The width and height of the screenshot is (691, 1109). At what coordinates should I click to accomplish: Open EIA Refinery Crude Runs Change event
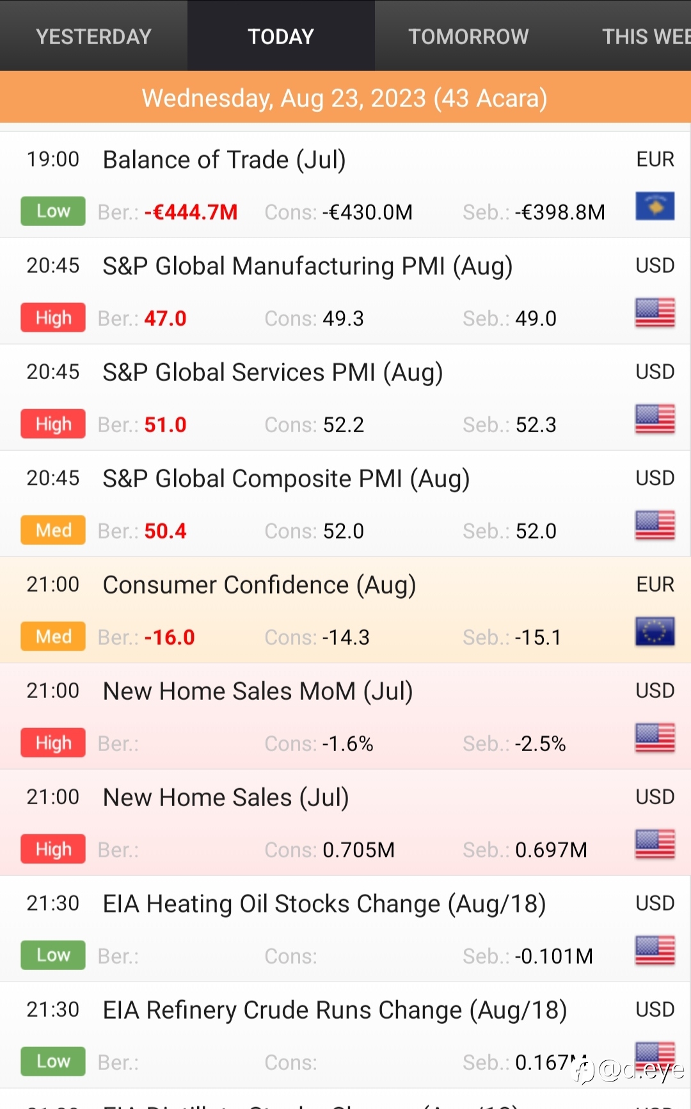[335, 1010]
